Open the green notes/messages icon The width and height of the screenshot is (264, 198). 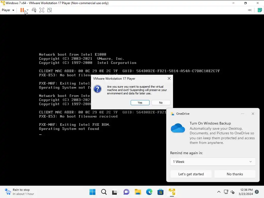click(x=260, y=10)
